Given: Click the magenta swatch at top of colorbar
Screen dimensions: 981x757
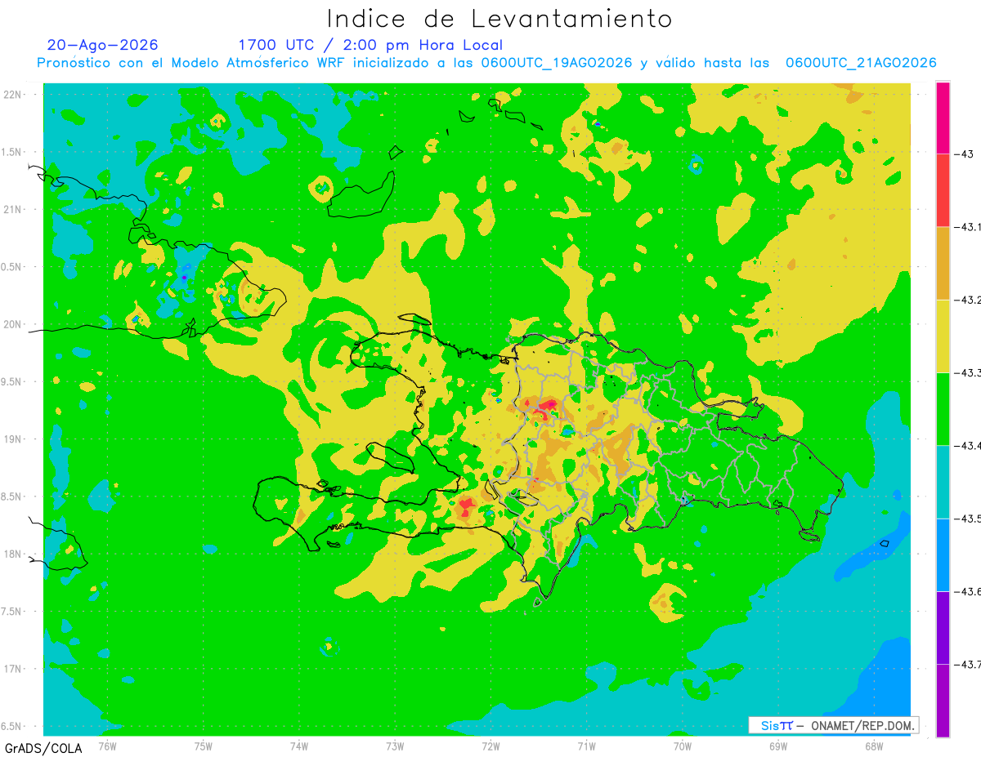Looking at the screenshot, I should (943, 118).
